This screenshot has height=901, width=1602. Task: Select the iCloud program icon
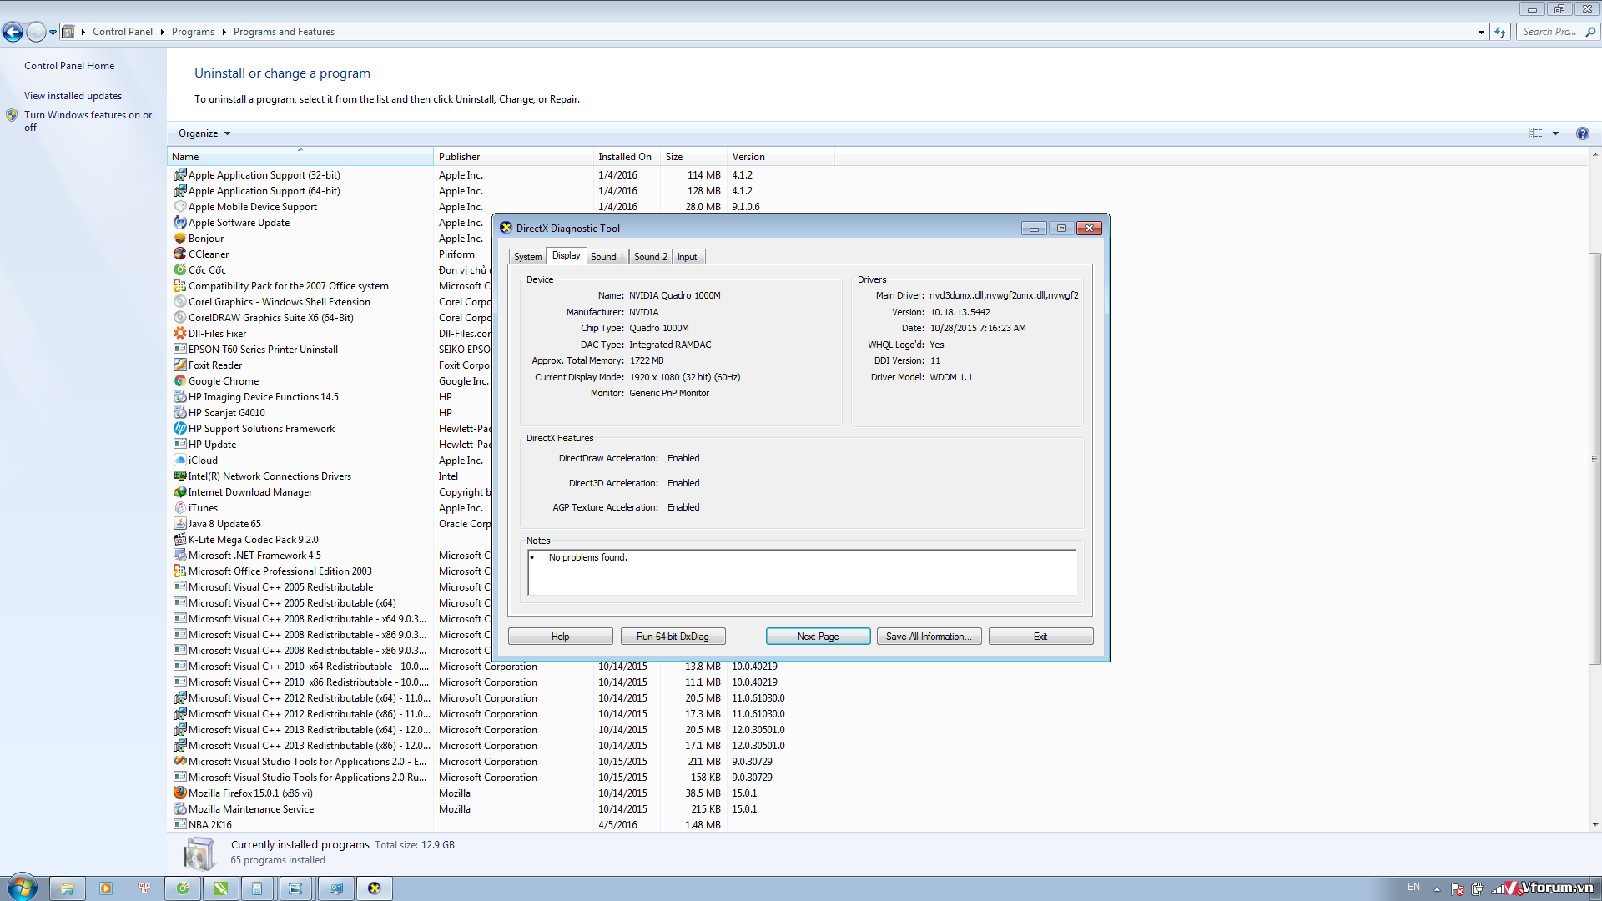click(x=179, y=461)
